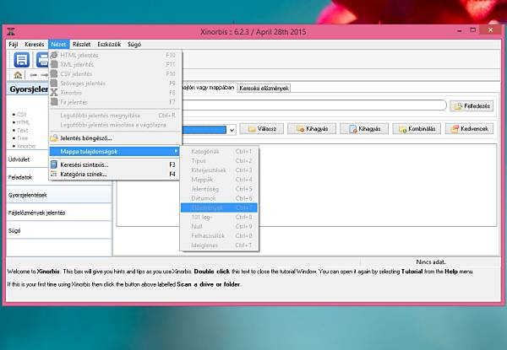507x350 pixels.
Task: Select Kategóriák in the submenu
Action: (x=219, y=151)
